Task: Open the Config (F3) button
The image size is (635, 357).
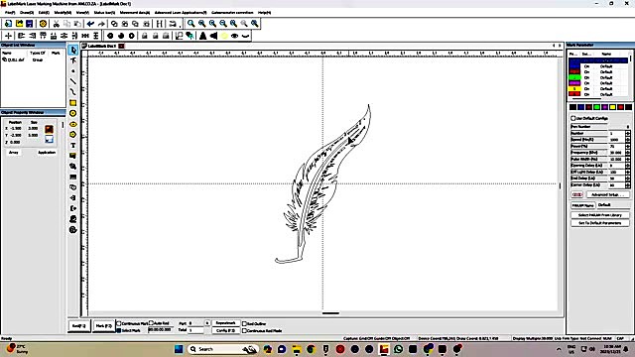Action: point(225,330)
